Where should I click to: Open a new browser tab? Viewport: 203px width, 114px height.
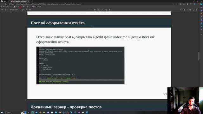[31, 1]
